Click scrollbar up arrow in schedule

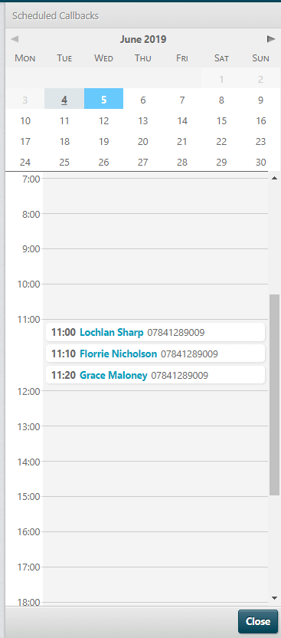click(x=275, y=178)
